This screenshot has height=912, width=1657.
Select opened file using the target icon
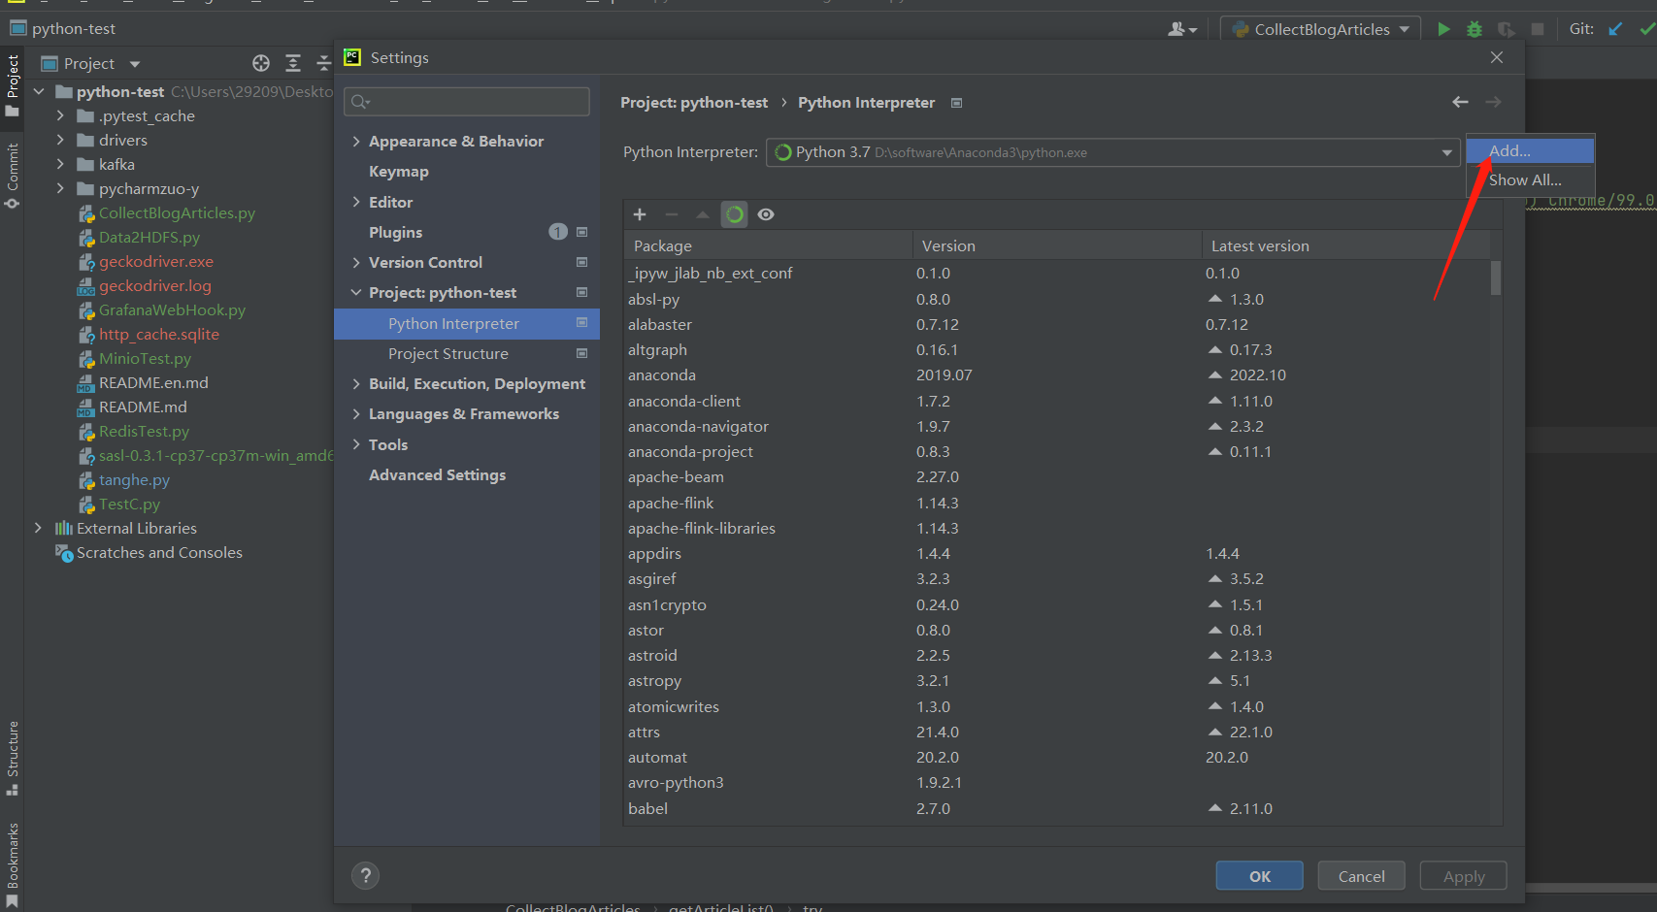tap(261, 63)
